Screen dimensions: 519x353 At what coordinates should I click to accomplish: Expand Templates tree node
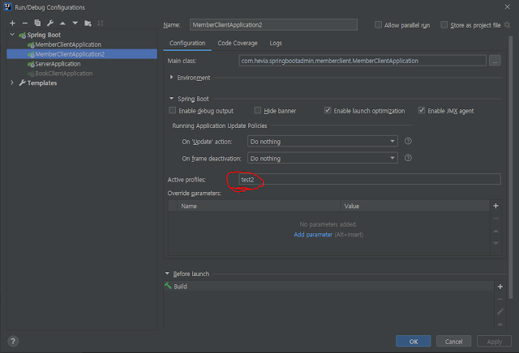(x=12, y=83)
